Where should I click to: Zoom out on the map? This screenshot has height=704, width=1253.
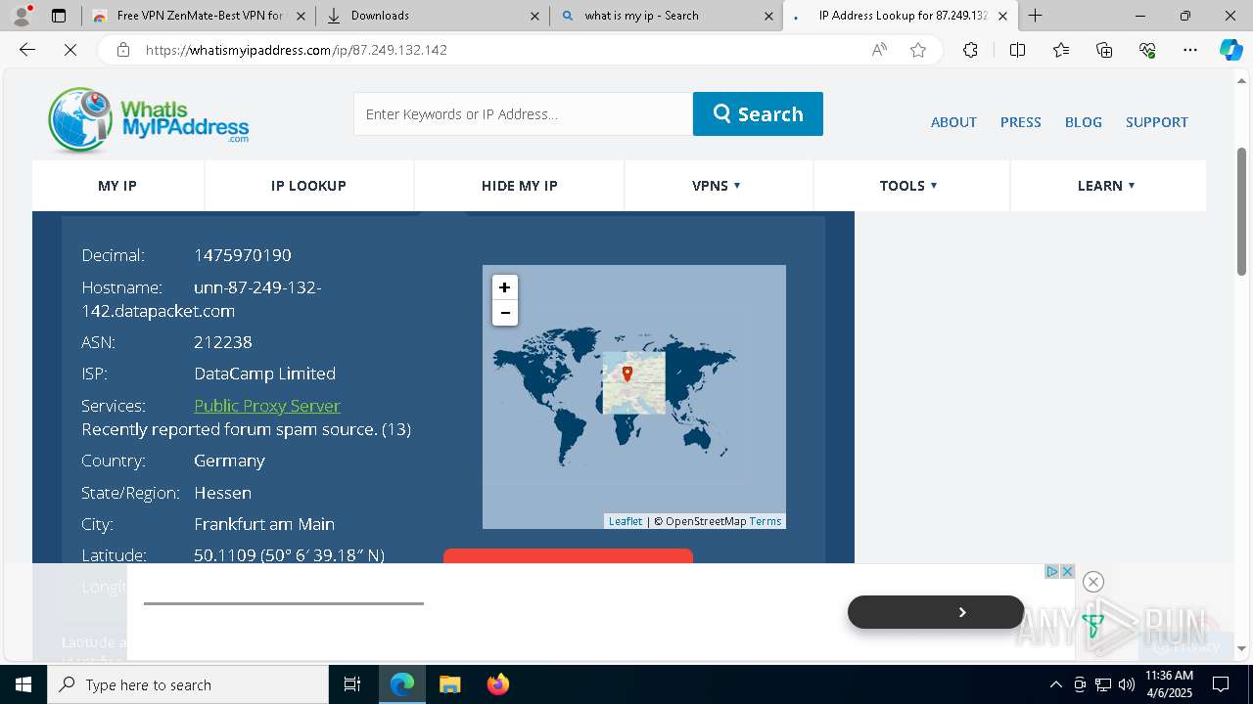point(504,313)
